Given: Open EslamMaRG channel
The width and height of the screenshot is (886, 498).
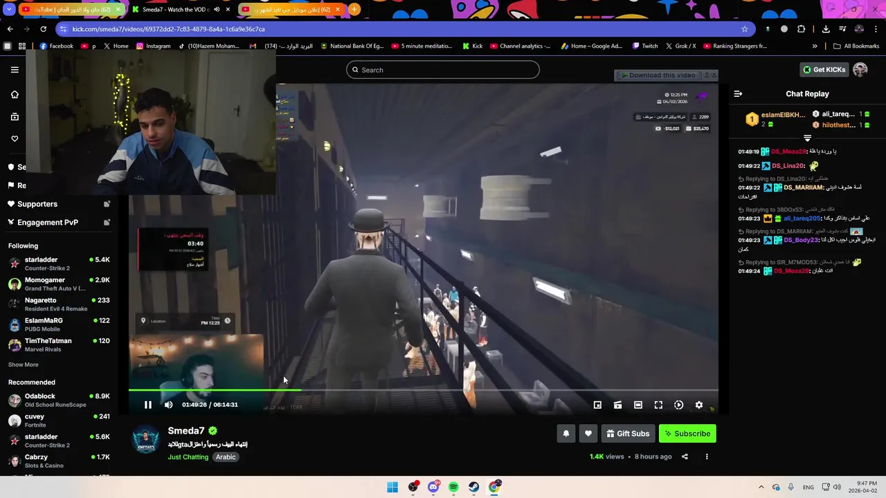Looking at the screenshot, I should point(59,324).
